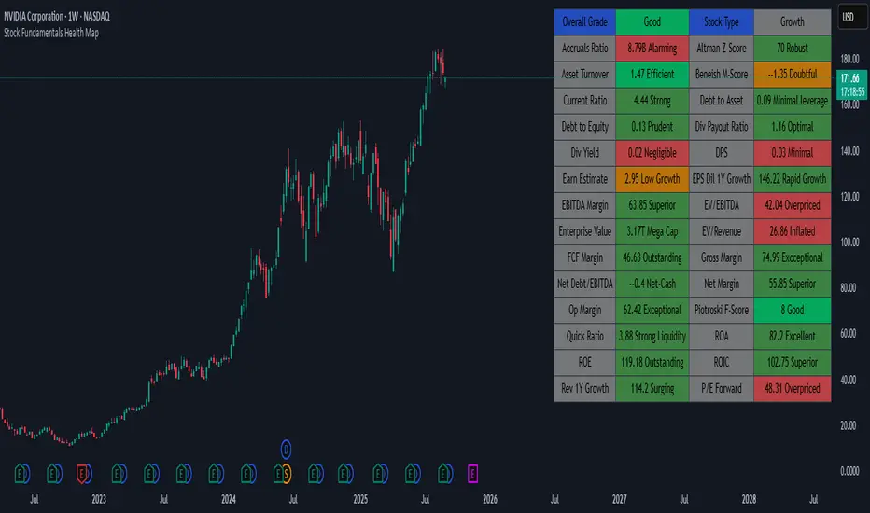Viewport: 870px width, 513px height.
Task: Click the 2026 label on the time axis
Action: (490, 499)
